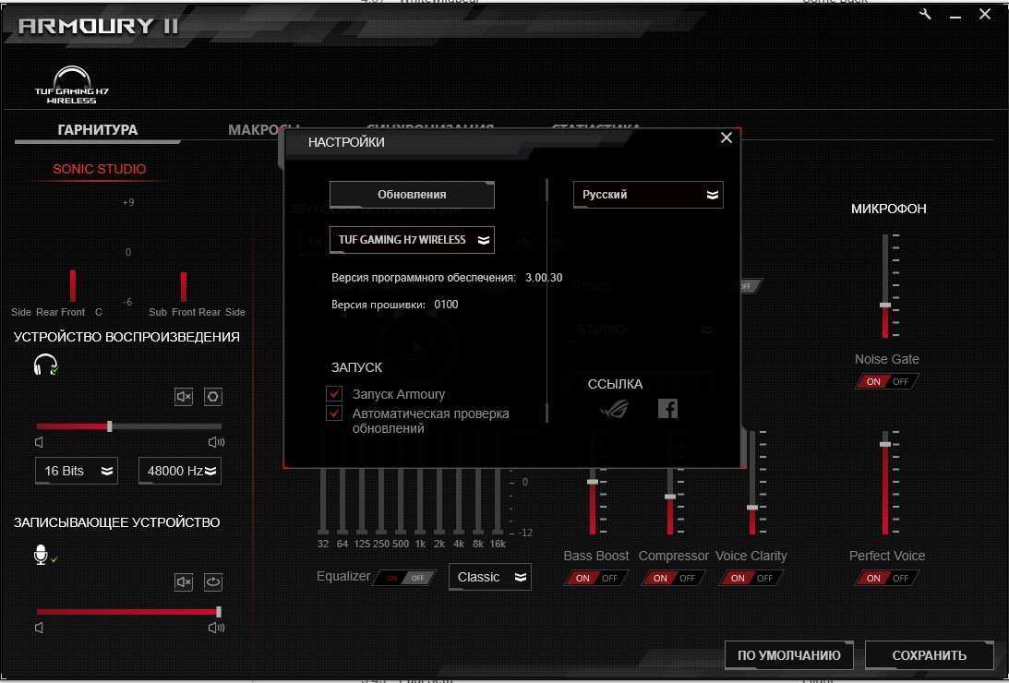Click the microphone level slider handle
1009x683 pixels.
click(885, 305)
